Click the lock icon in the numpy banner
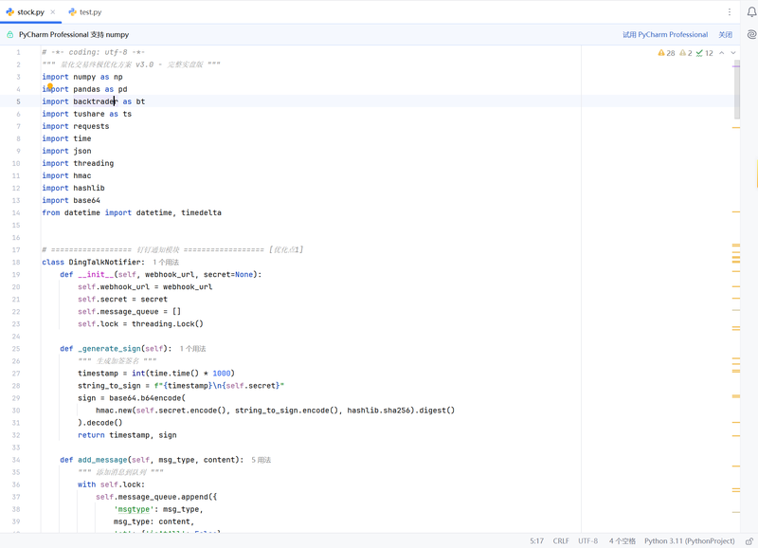758x548 pixels. click(x=9, y=34)
